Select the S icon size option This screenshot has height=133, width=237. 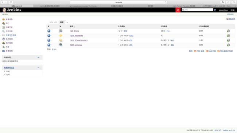click(x=52, y=49)
